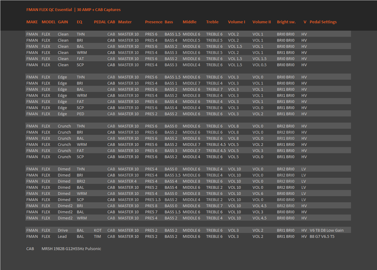The height and width of the screenshot is (270, 377).
Task: Select the Clean THN row's EQ cell
Action: [81, 34]
